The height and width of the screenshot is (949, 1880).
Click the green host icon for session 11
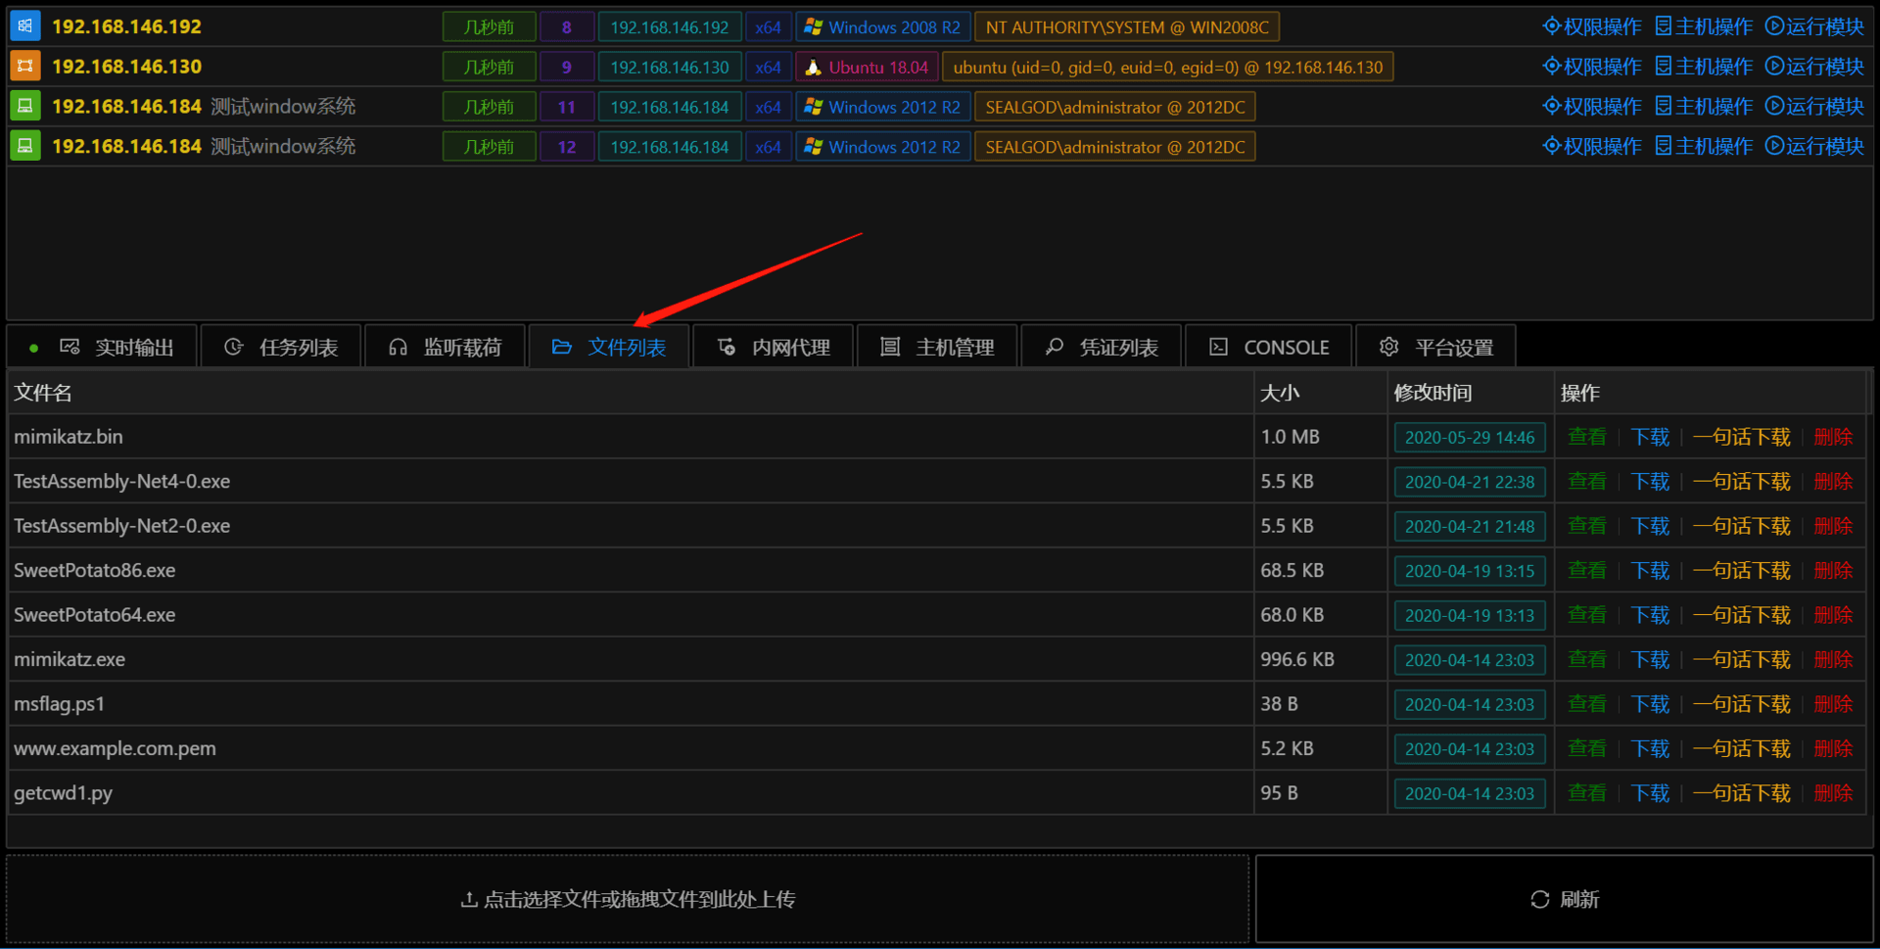(x=24, y=106)
